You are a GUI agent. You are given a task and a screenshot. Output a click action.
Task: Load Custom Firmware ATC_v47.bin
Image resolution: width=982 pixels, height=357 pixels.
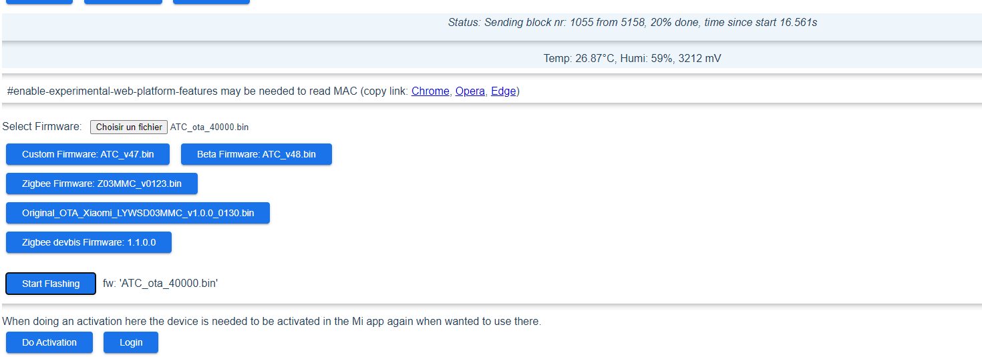pos(88,154)
